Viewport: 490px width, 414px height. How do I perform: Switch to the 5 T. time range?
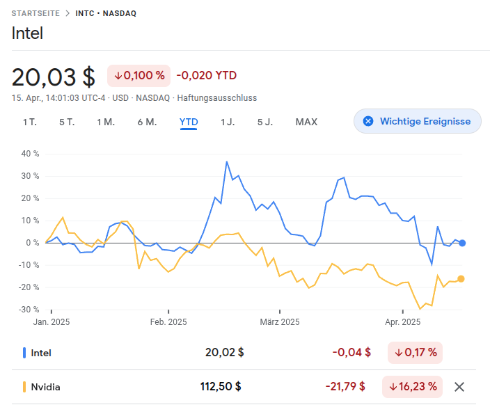67,122
